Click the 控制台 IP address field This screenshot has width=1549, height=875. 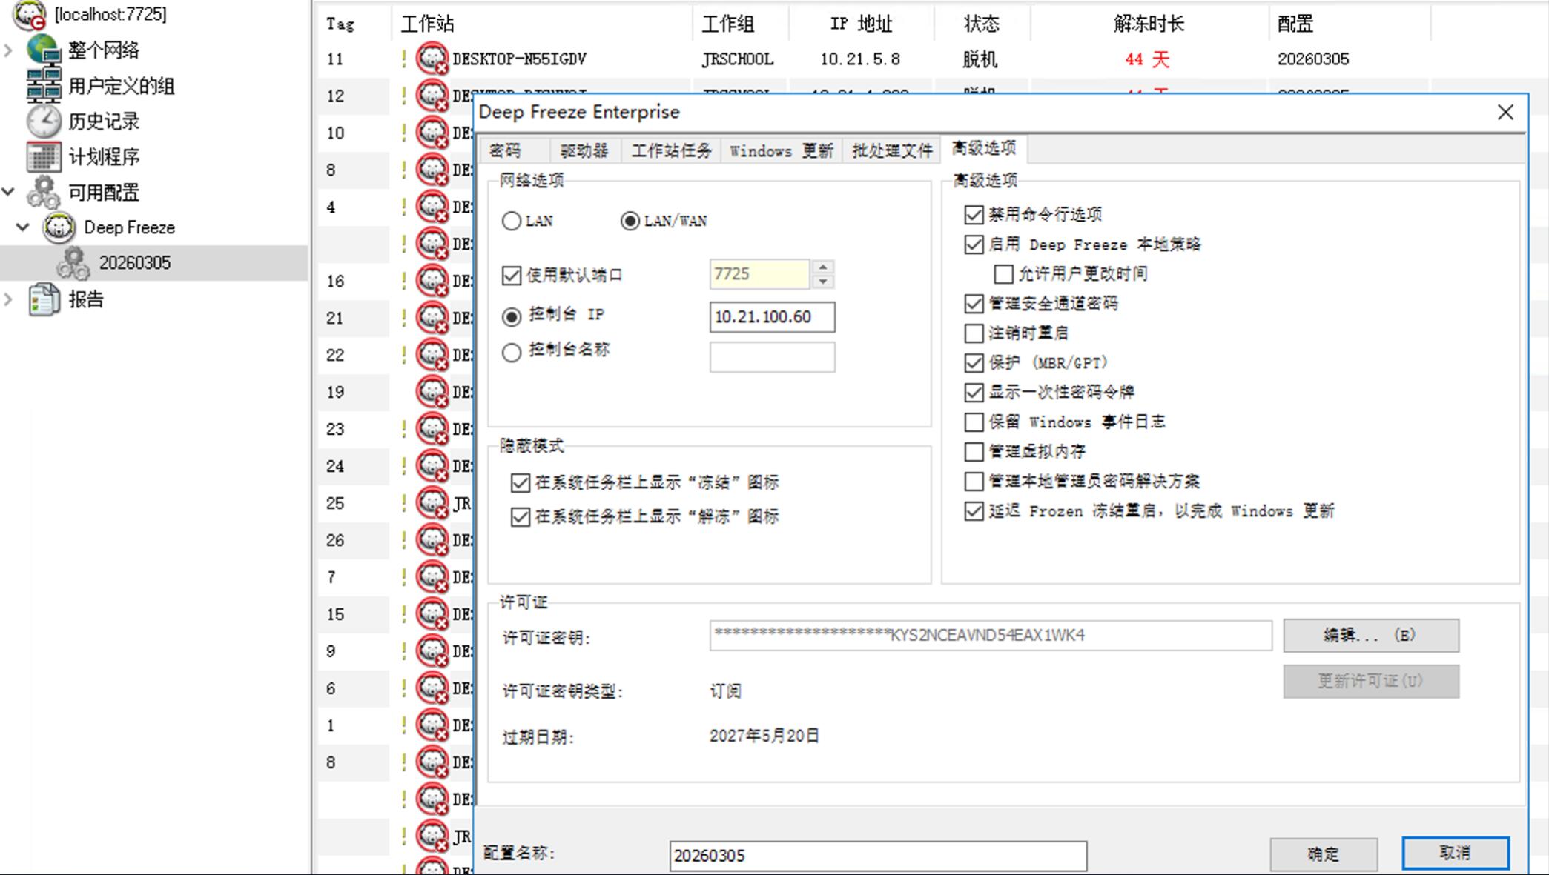click(x=772, y=317)
